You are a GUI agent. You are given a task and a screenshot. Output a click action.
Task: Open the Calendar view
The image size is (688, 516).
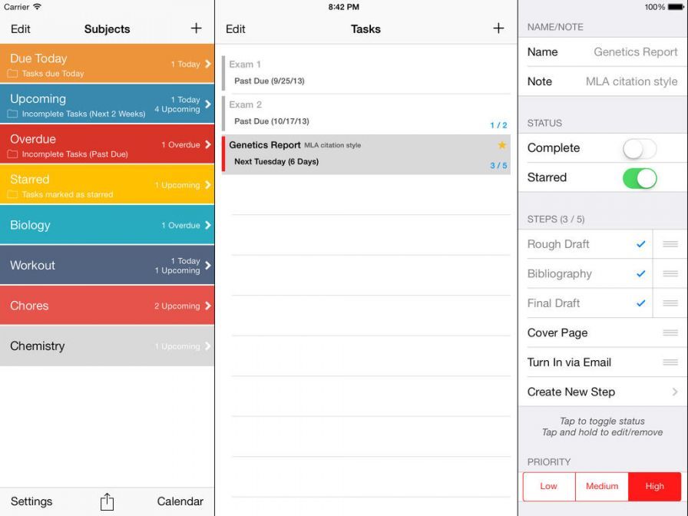click(180, 501)
